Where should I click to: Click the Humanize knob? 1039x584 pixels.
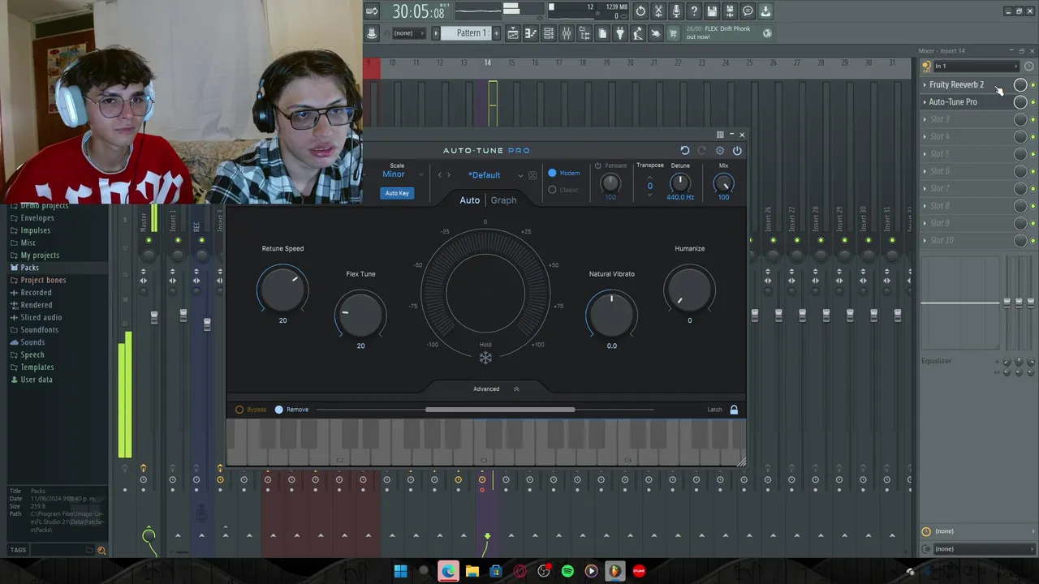pos(689,290)
